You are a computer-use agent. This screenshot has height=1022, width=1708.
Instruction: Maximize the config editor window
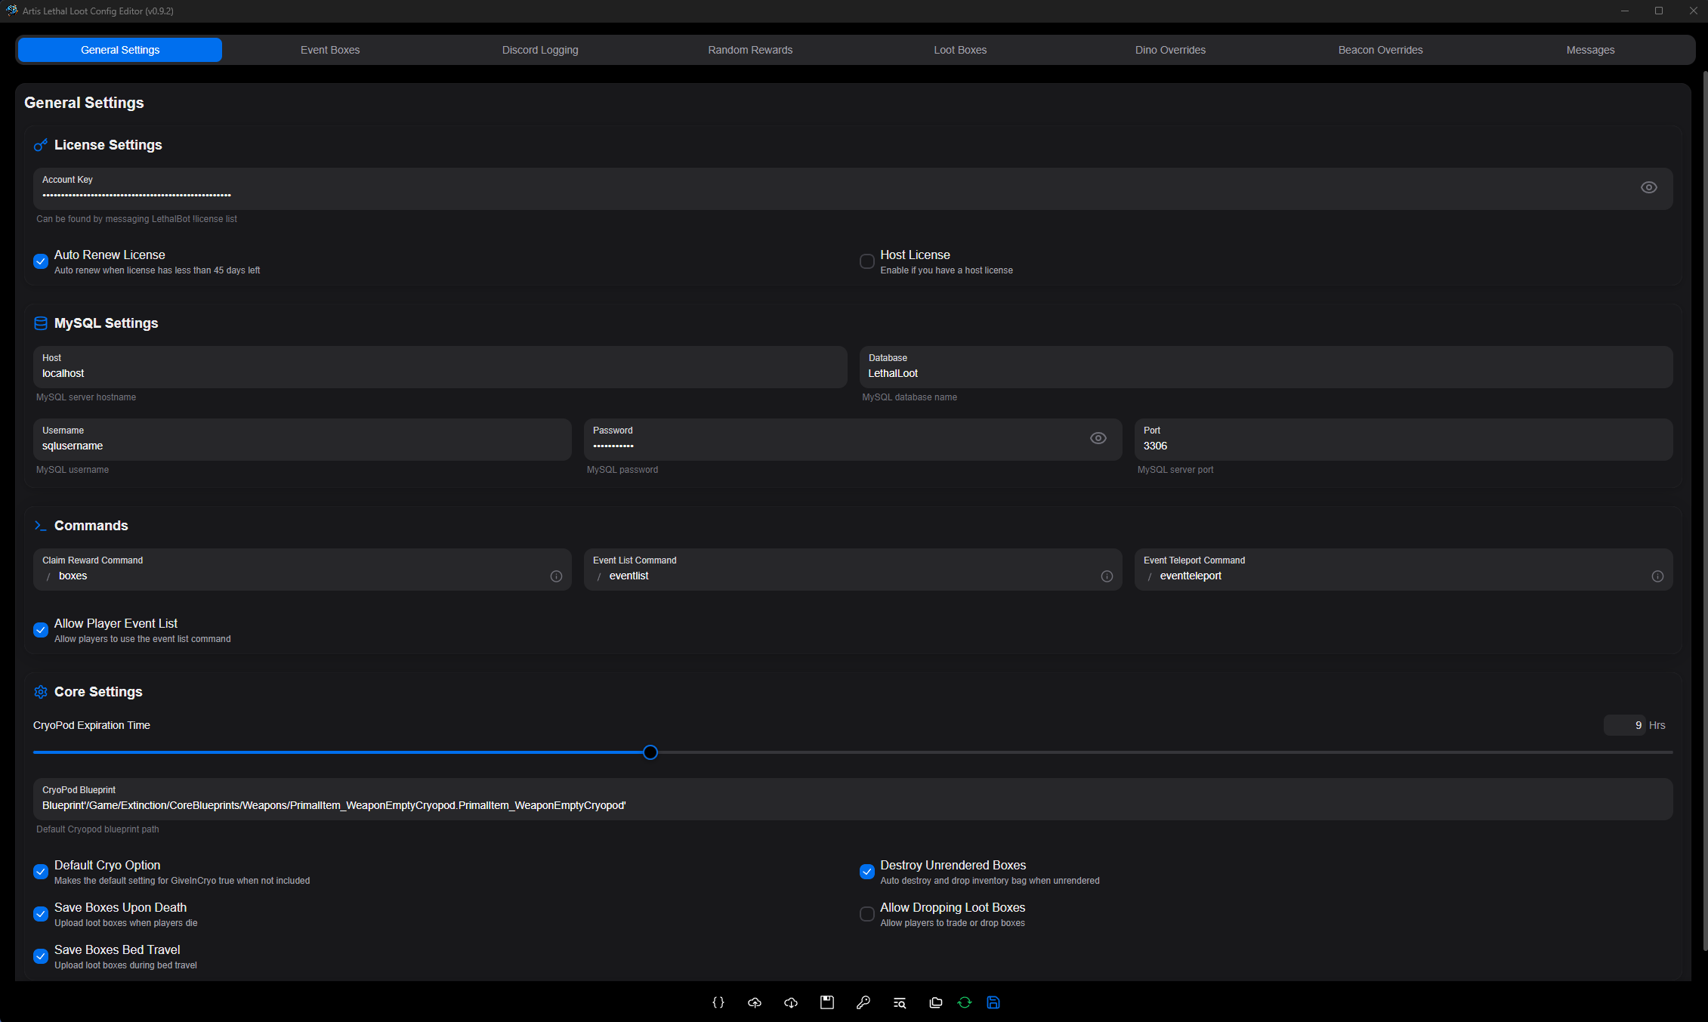coord(1659,11)
